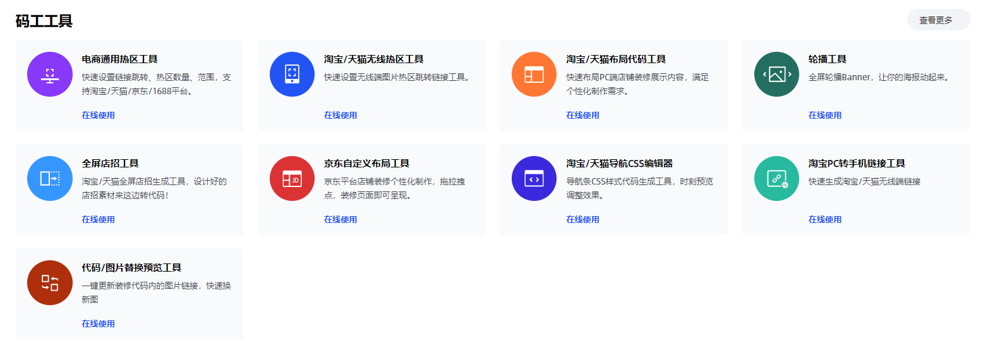Screen dimensions: 995x350
Task: Select the 轮播工具 title
Action: (828, 59)
